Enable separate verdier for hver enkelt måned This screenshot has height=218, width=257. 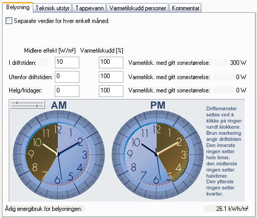click(9, 21)
